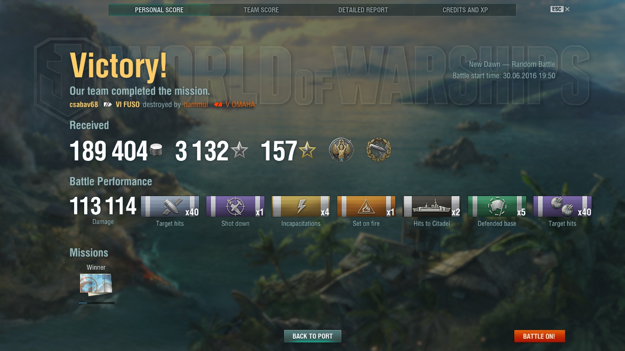Click the shell-and-wreath achievement medal
The height and width of the screenshot is (351, 625).
[x=379, y=150]
